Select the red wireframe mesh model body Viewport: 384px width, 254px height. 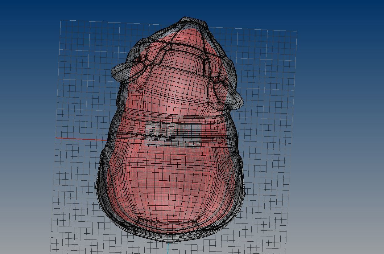pyautogui.click(x=171, y=129)
